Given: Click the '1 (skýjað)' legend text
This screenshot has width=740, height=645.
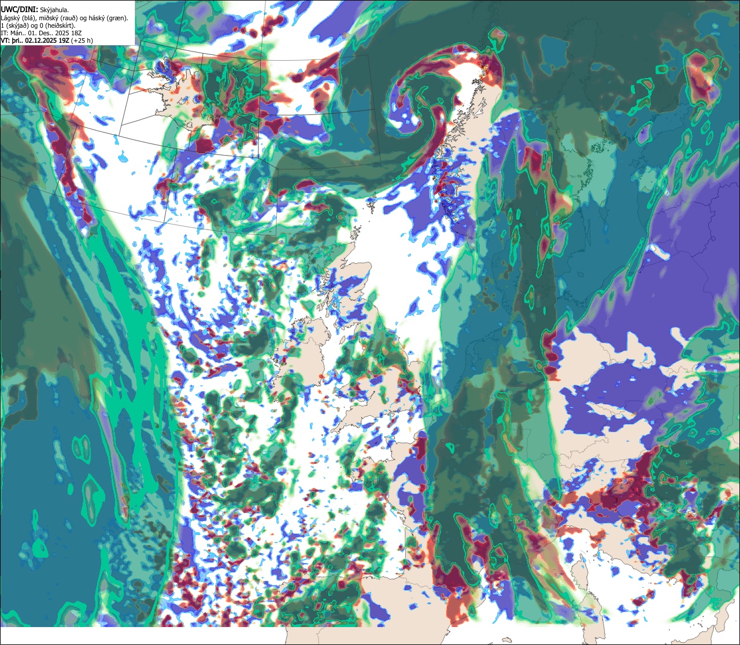Looking at the screenshot, I should pos(14,25).
